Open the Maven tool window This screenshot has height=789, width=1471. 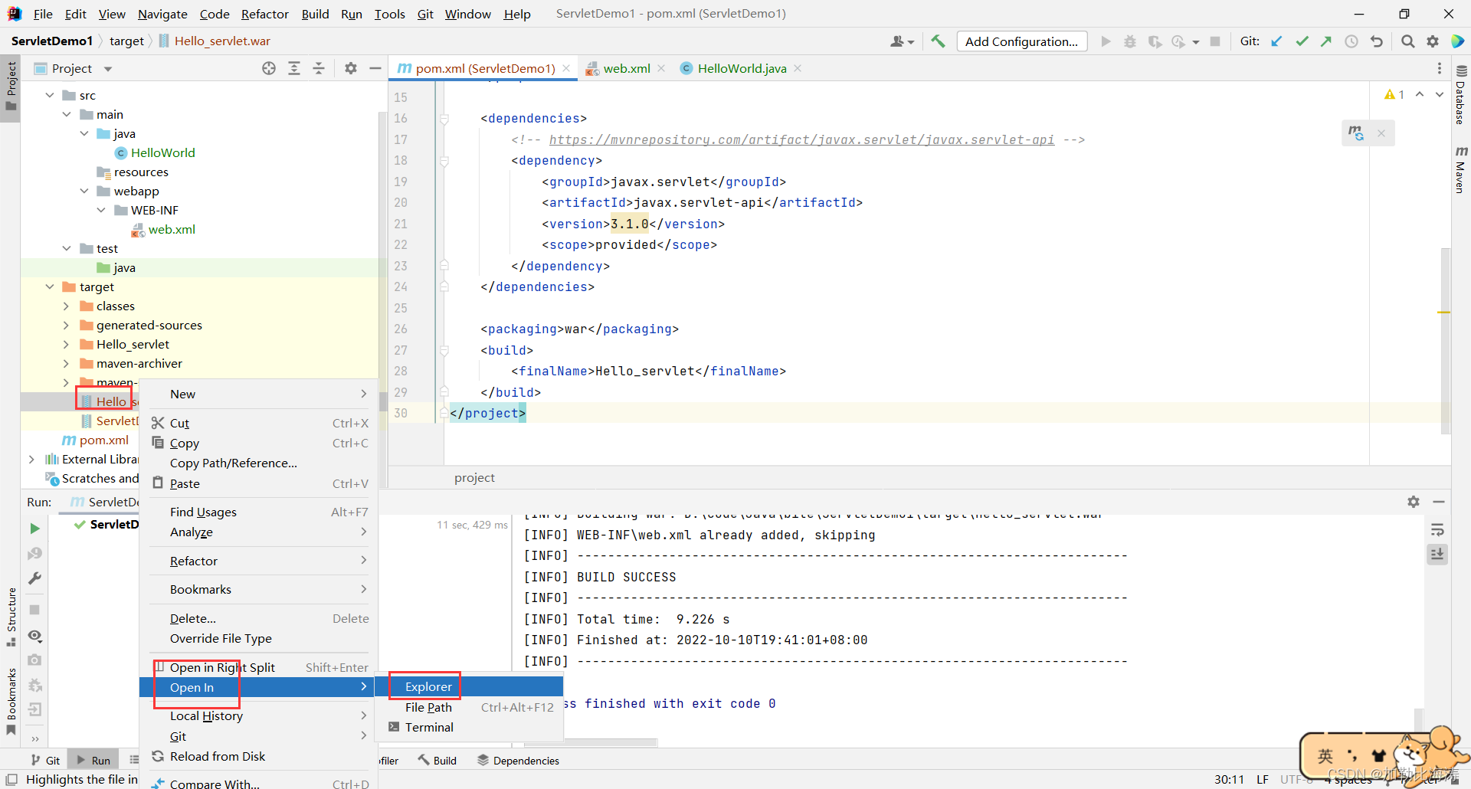coord(1460,163)
